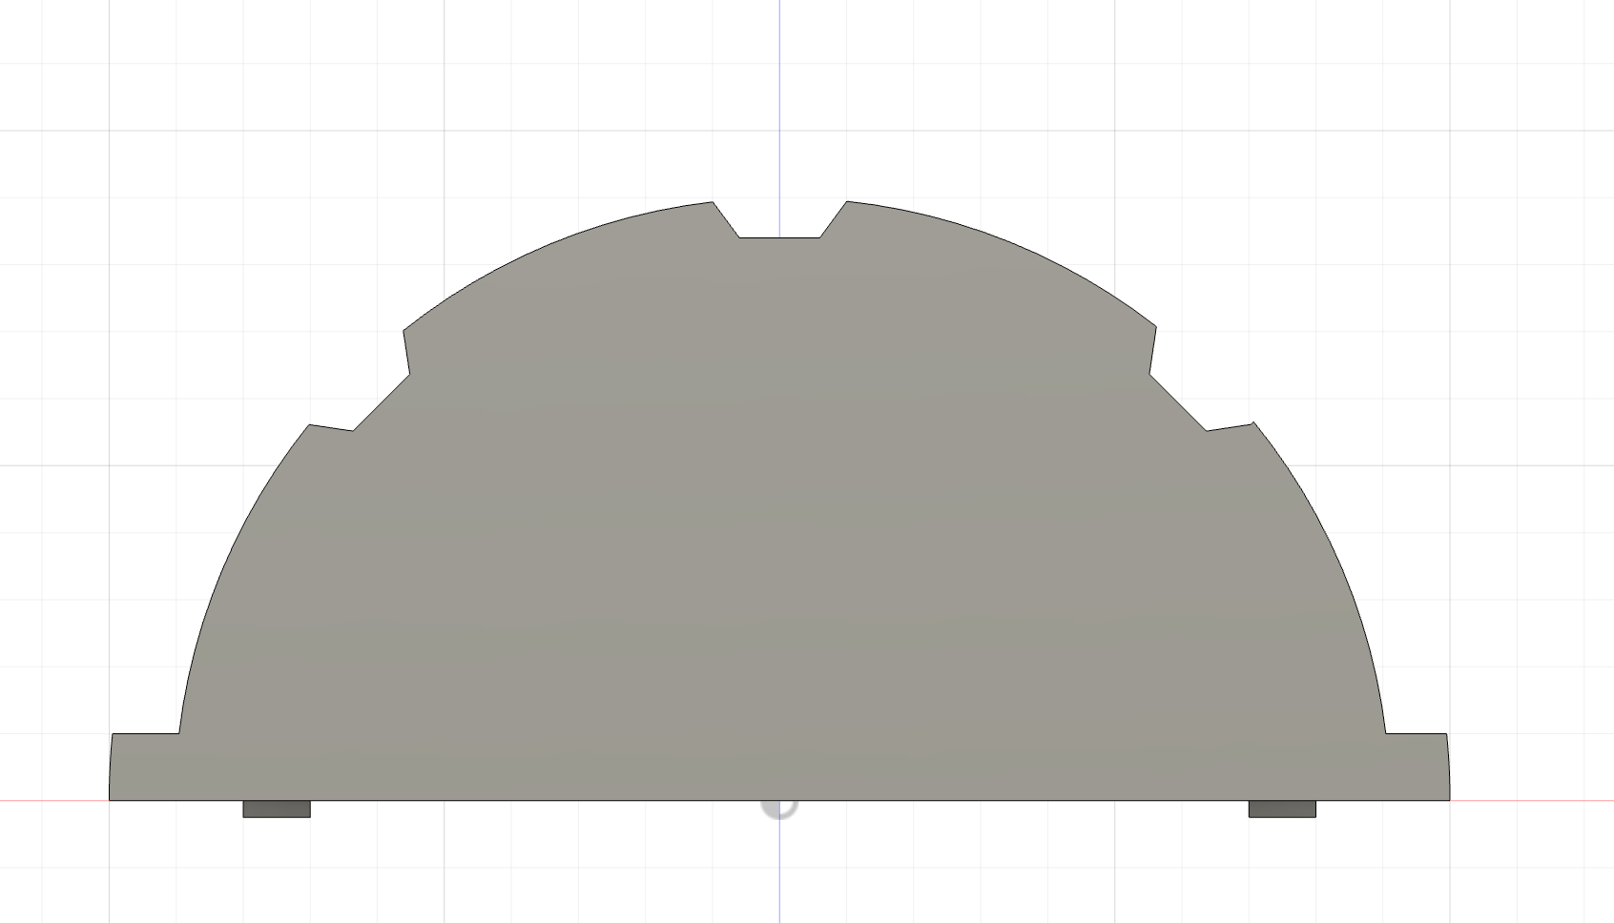
Task: Select the flat bottom of the top center notch
Action: [x=779, y=236]
